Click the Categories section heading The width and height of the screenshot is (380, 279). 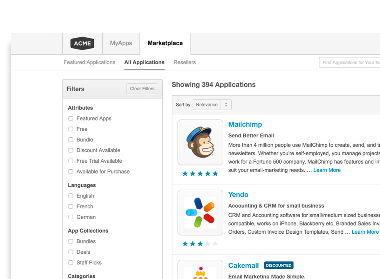coord(81,276)
